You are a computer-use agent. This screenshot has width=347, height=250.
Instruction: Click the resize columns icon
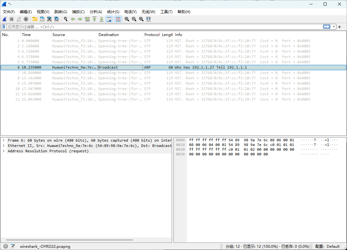click(148, 19)
